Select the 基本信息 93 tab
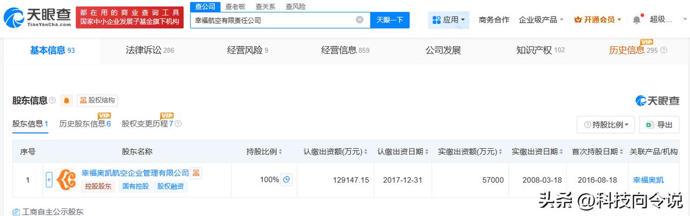Screen dimensions: 690x216 click(52, 50)
